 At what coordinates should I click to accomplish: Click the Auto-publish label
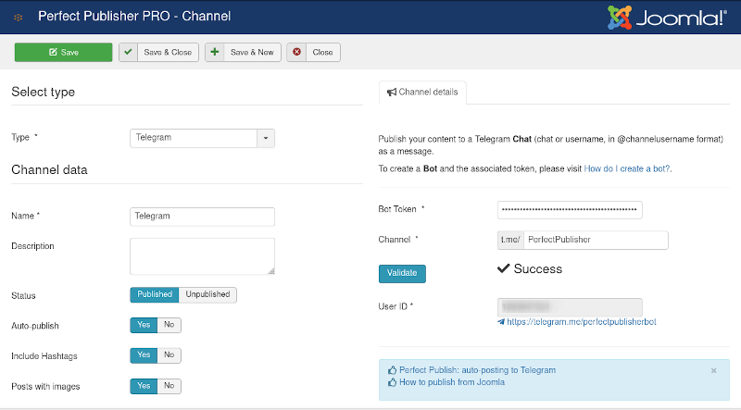[x=35, y=326]
